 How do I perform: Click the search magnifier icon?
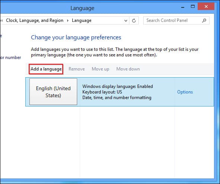204,20
